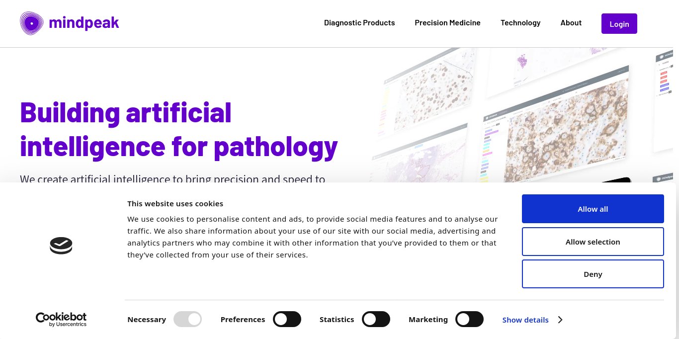Enable the Marketing cookies switch
Screen dimensions: 679x339
point(469,319)
